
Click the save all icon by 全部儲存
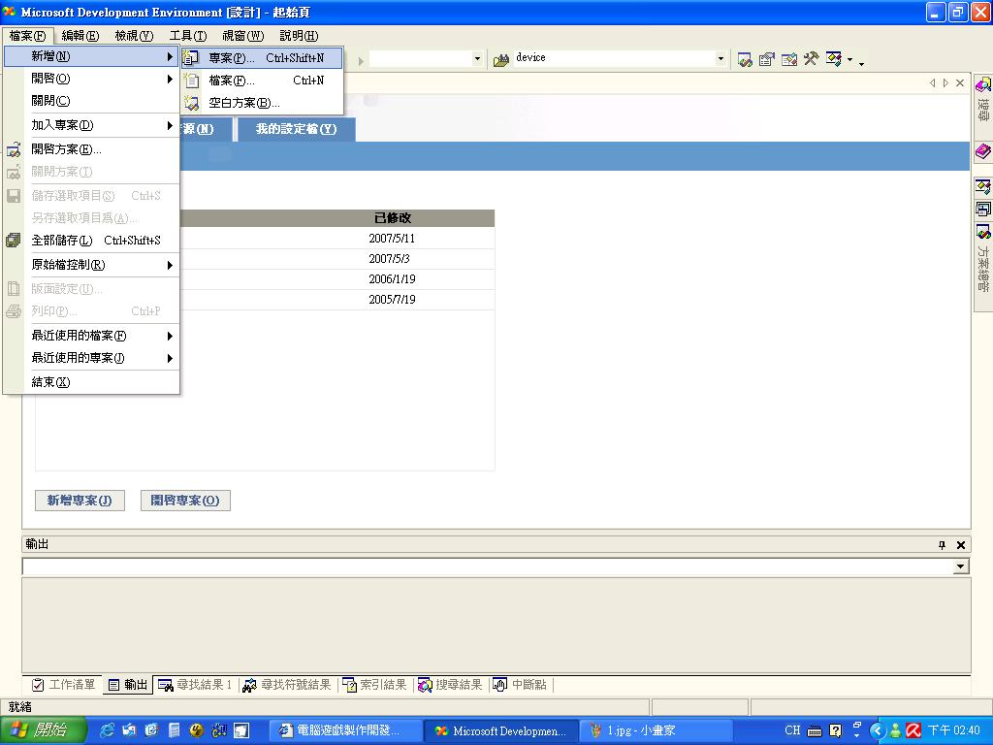coord(14,241)
